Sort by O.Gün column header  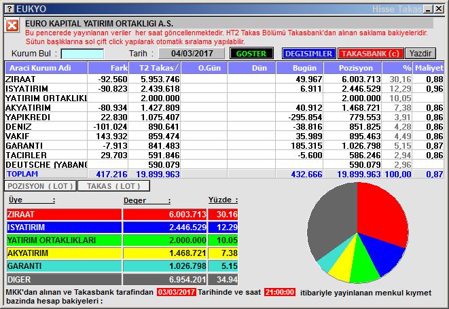(x=204, y=68)
